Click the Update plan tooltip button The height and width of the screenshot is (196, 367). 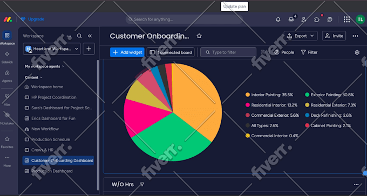point(235,6)
